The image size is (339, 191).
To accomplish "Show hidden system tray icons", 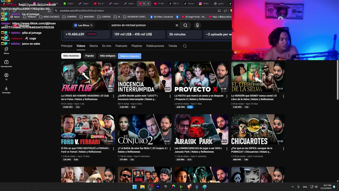I will [x=293, y=187].
